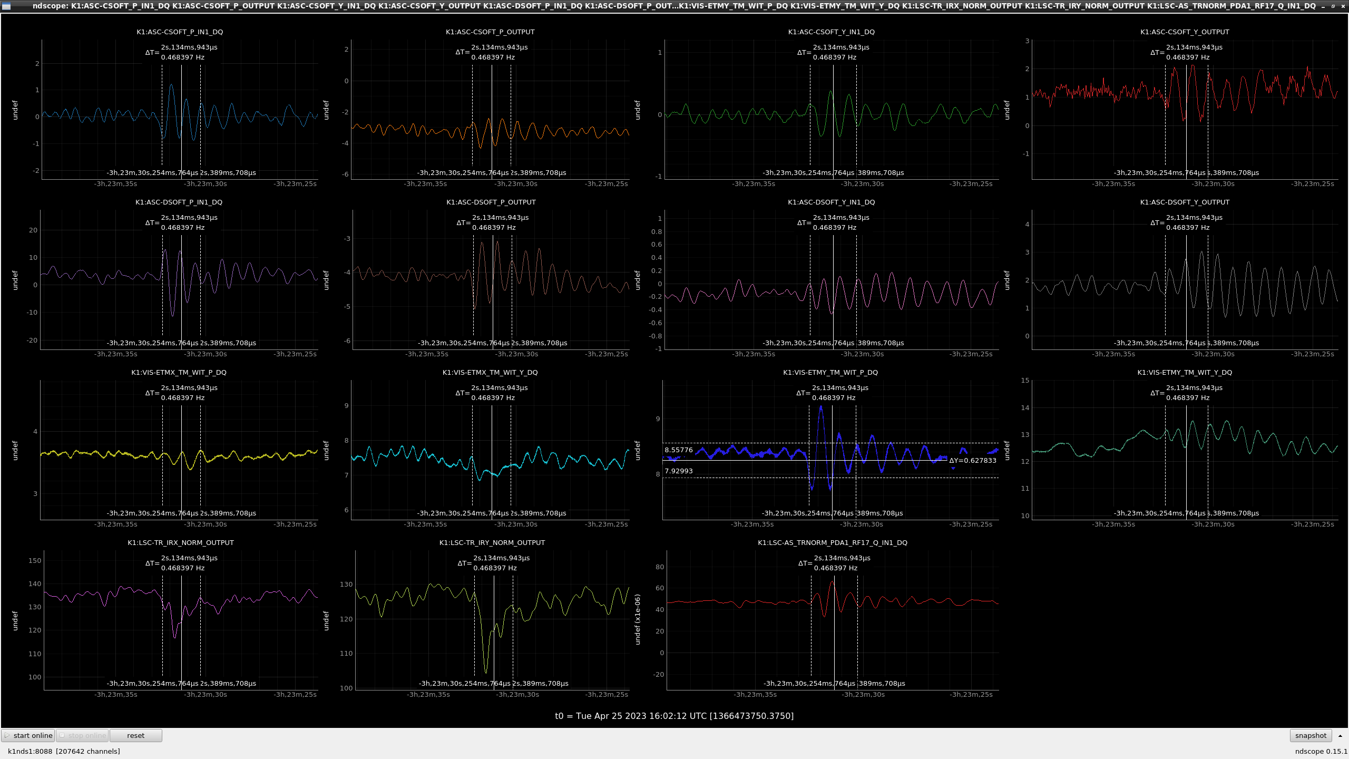The image size is (1349, 759).
Task: Select the K1:ASC-CSOFT_P_IN1_DQ plot title
Action: (x=180, y=32)
